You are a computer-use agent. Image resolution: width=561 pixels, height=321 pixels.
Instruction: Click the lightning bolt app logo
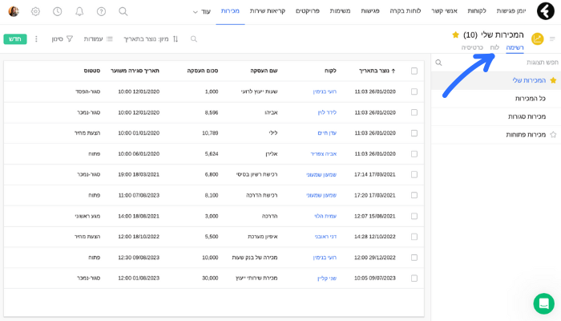coord(545,11)
